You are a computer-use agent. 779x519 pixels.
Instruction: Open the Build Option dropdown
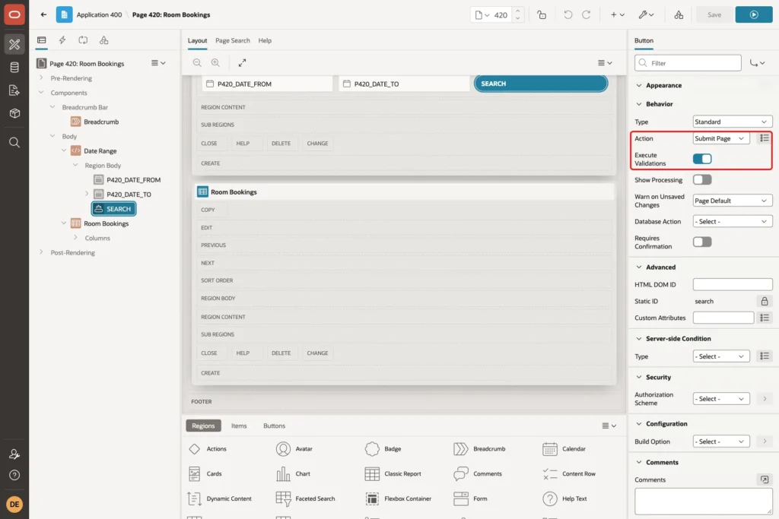(721, 441)
